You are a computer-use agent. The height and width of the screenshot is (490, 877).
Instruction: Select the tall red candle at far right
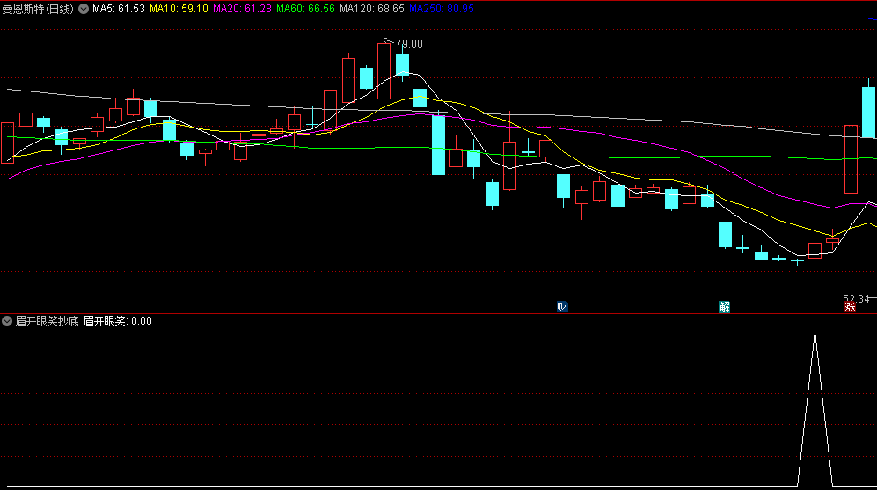[851, 158]
